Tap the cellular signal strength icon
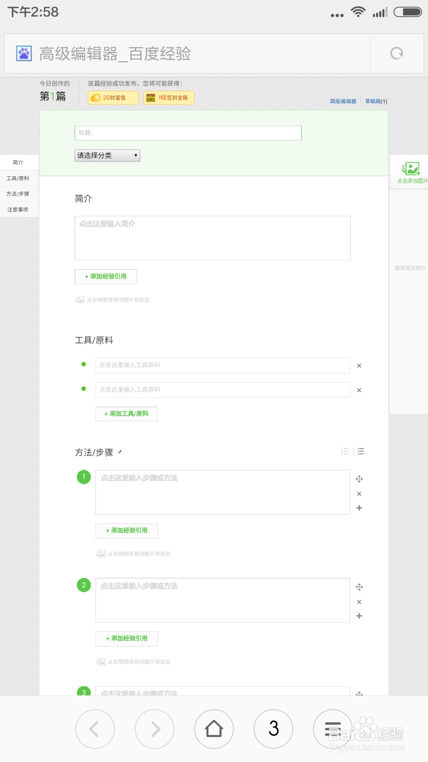 tap(380, 12)
